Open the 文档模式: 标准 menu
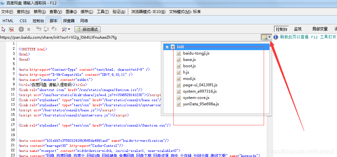337x157 pixels. pos(185,12)
